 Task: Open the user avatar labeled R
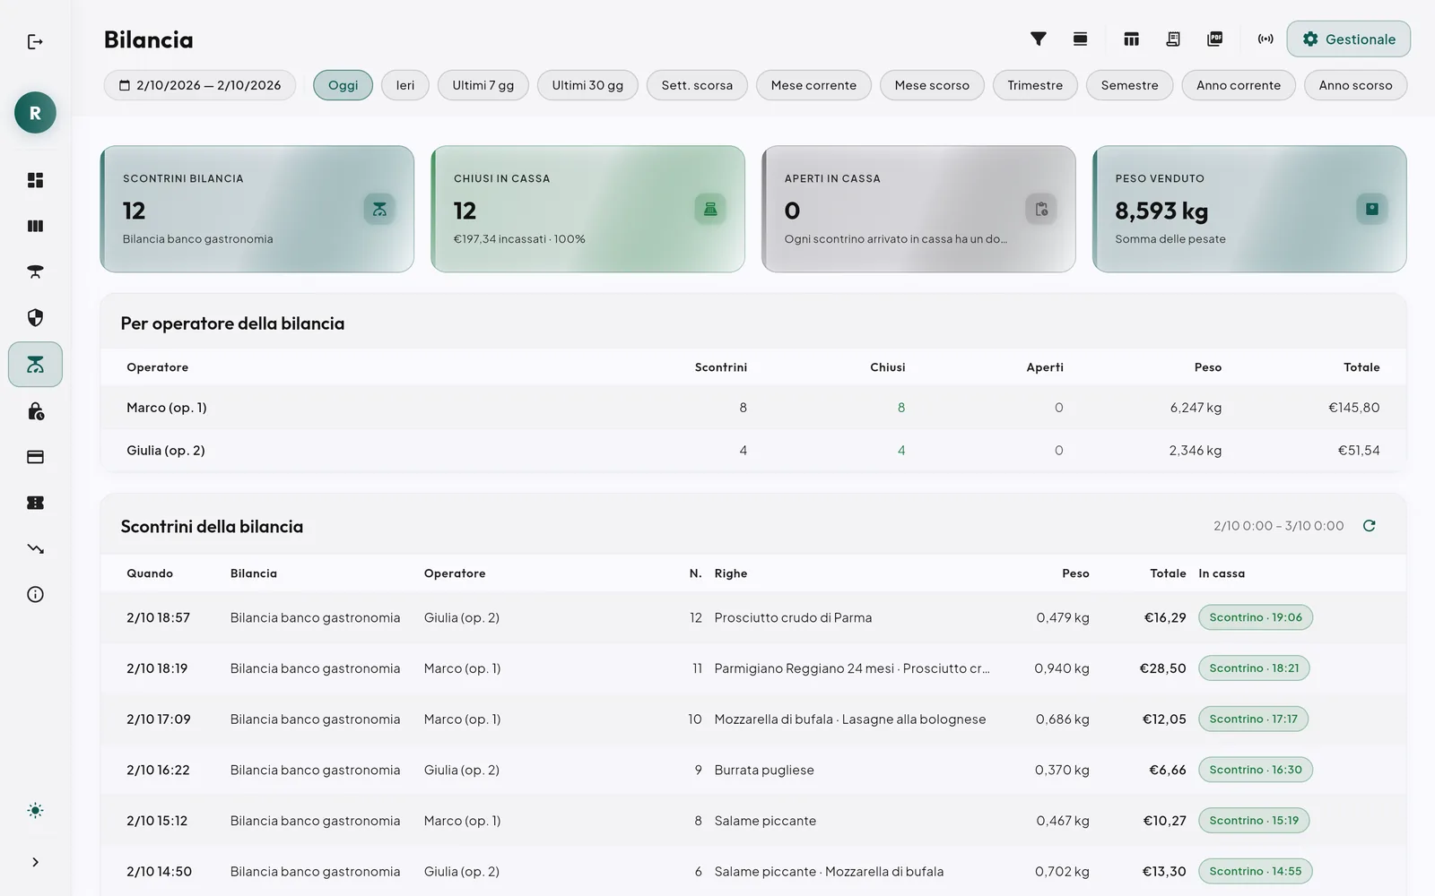tap(35, 113)
